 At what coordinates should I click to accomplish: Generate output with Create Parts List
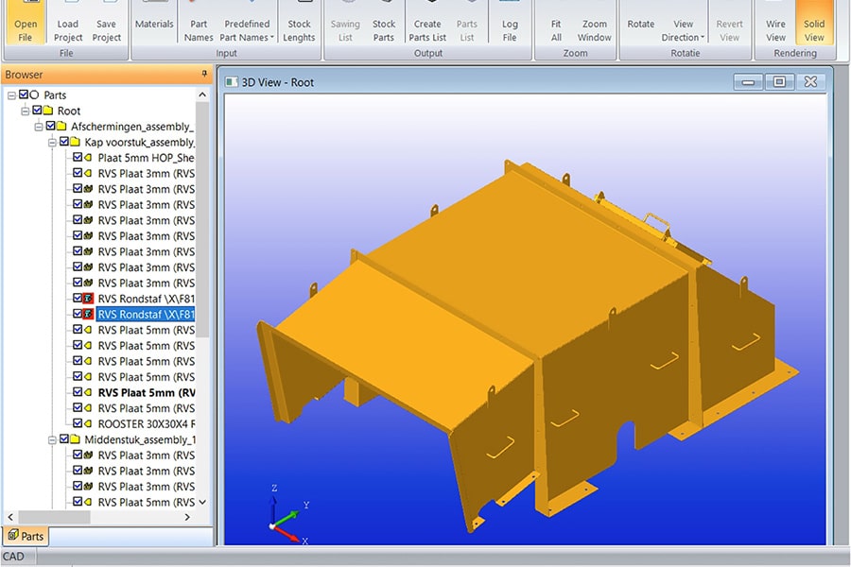coord(427,22)
